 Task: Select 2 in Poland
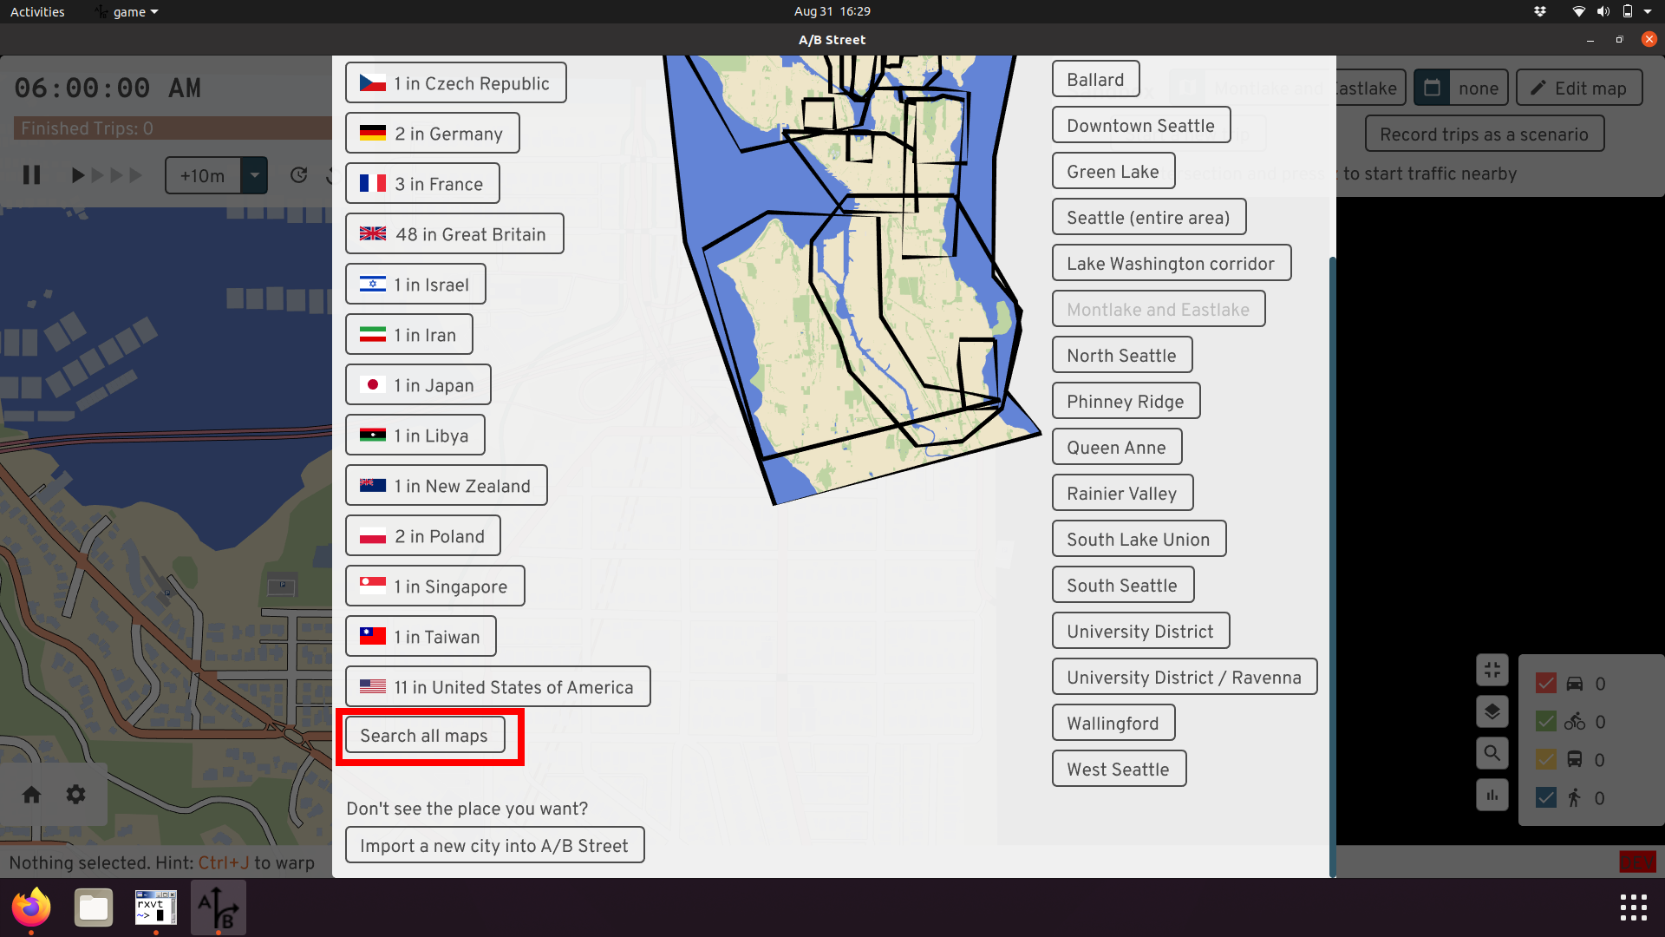click(x=422, y=535)
